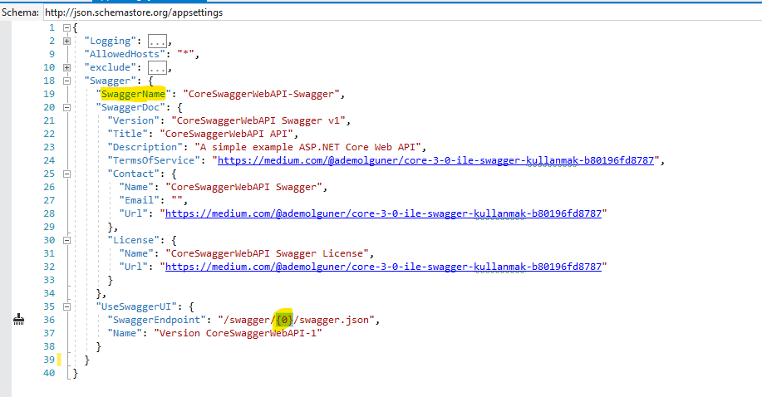Screen dimensions: 762x397
Task: Click the "CoreSwaggerWebAPI-Swagger" value
Action: coord(261,94)
